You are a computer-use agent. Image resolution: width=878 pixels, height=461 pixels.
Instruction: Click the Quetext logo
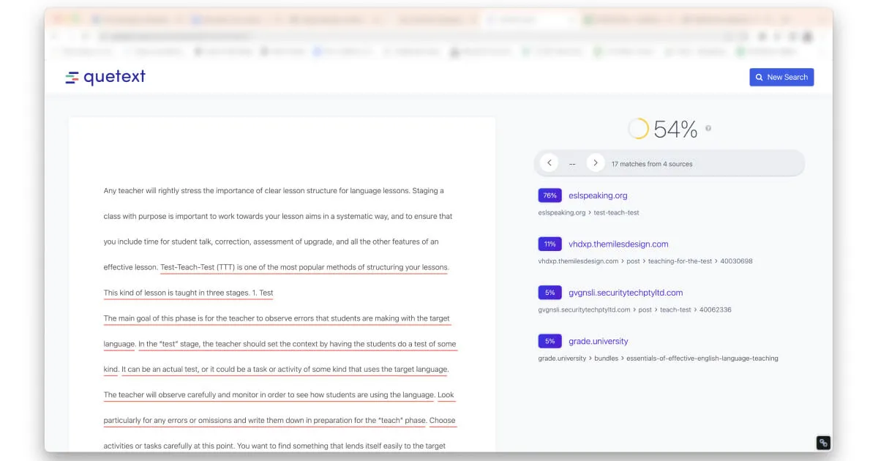coord(105,77)
